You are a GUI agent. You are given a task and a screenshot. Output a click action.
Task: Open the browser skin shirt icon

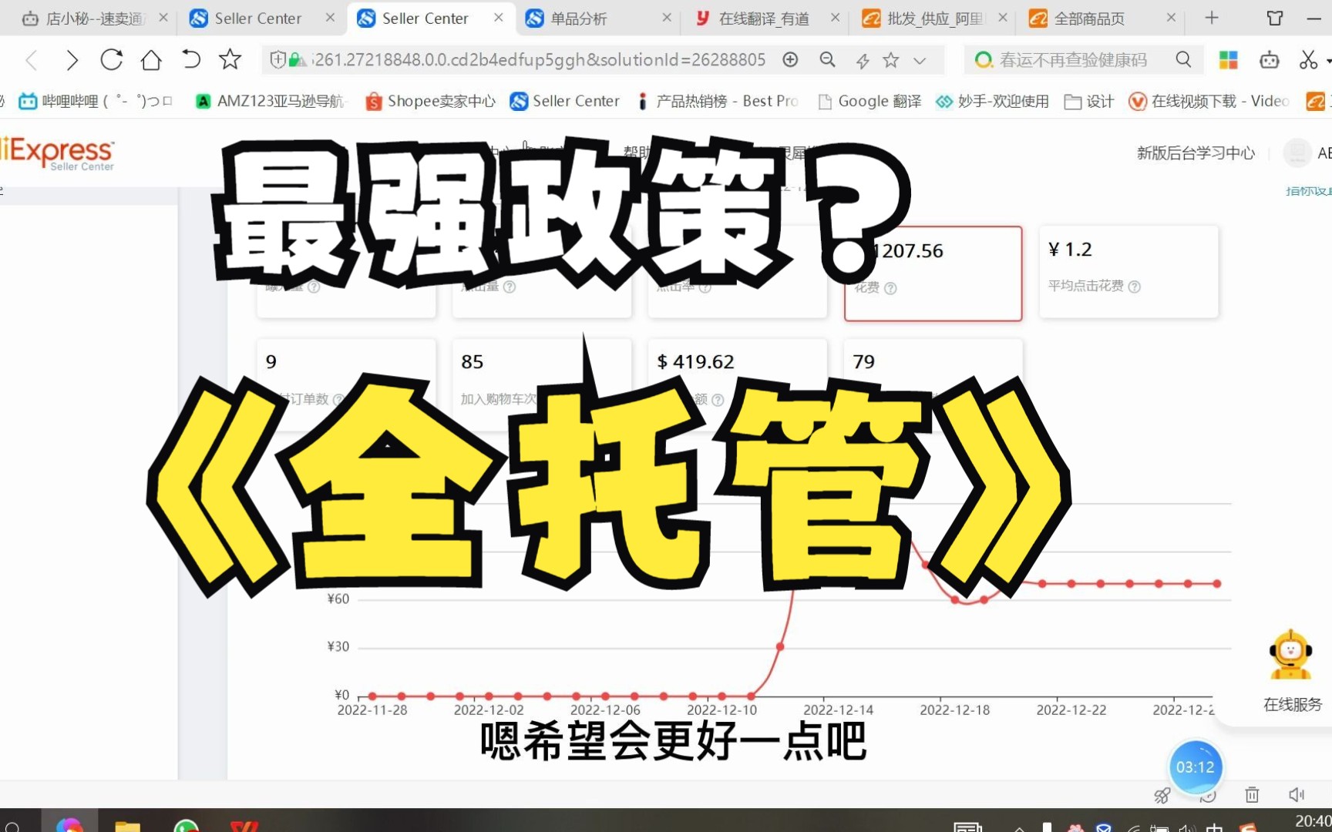coord(1275,18)
